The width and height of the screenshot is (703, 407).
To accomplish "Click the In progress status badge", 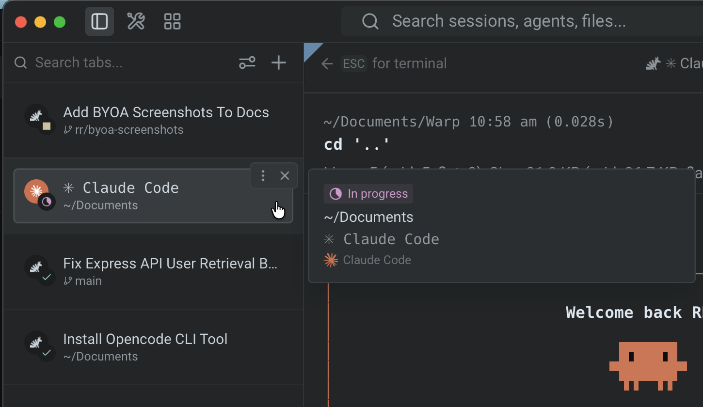I will pos(368,193).
